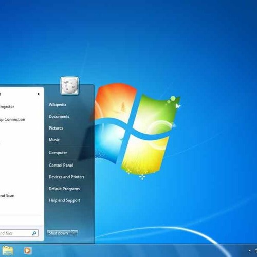Click the user account picture
Viewport: 257px width, 257px height.
pyautogui.click(x=69, y=86)
